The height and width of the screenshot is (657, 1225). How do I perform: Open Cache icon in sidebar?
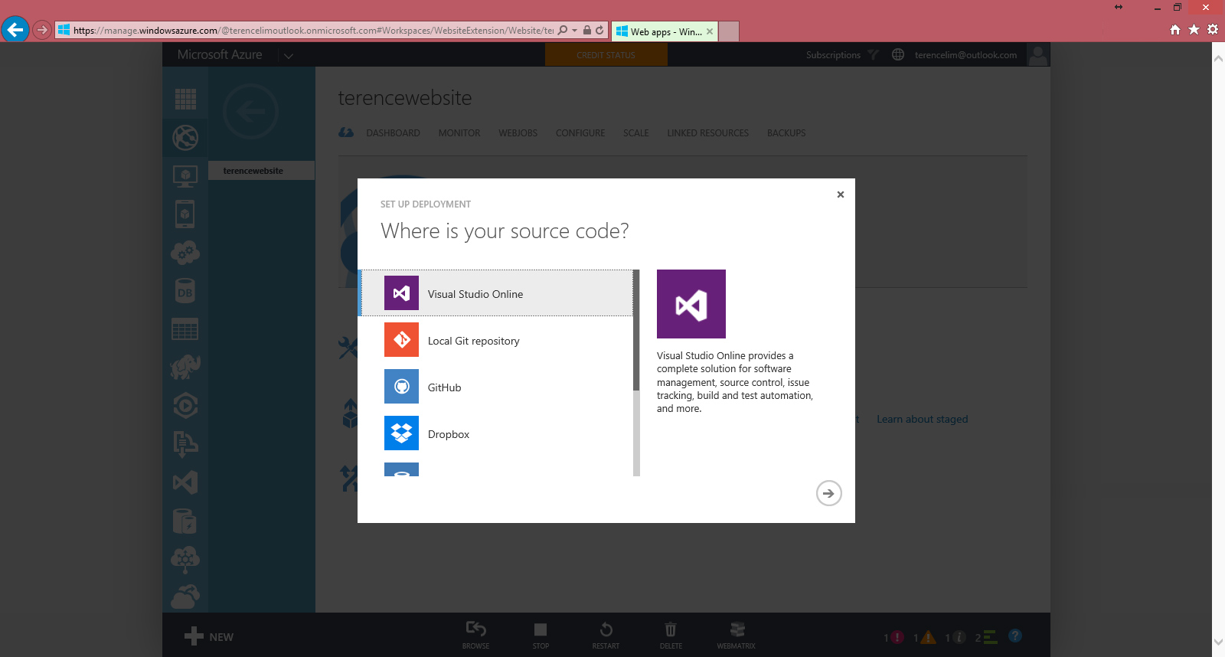click(x=185, y=521)
